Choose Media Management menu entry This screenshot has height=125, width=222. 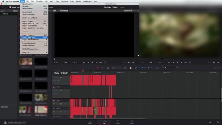pos(34,49)
